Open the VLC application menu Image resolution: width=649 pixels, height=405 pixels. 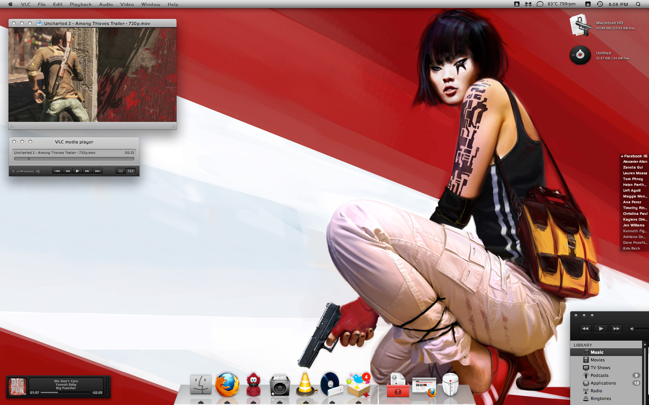[x=25, y=4]
